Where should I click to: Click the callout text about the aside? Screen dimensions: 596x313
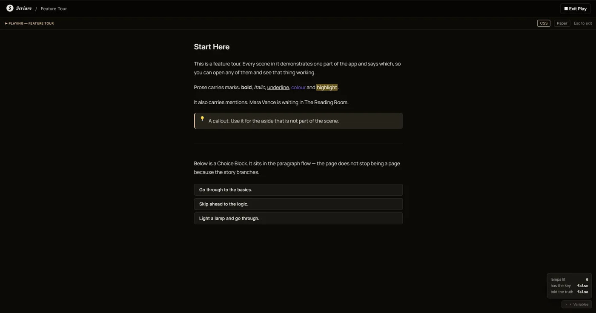[274, 121]
